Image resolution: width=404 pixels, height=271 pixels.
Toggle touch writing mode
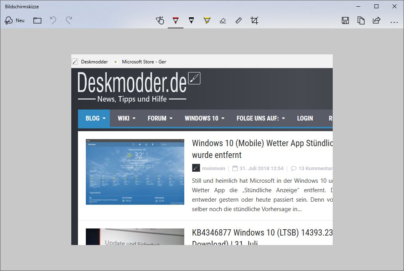point(160,20)
